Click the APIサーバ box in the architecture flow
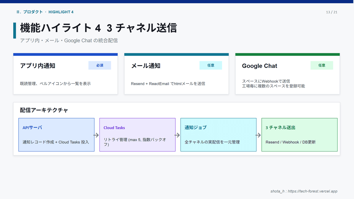 pos(56,135)
